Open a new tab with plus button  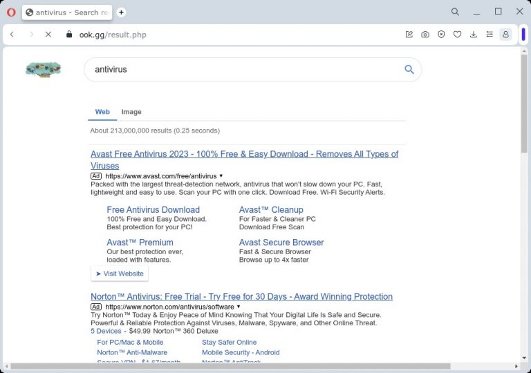tap(122, 12)
